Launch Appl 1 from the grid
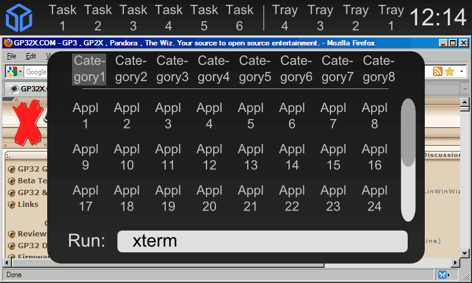 coord(86,116)
